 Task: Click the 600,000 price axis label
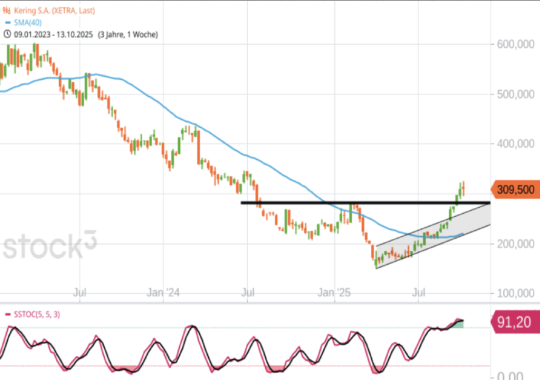point(515,44)
